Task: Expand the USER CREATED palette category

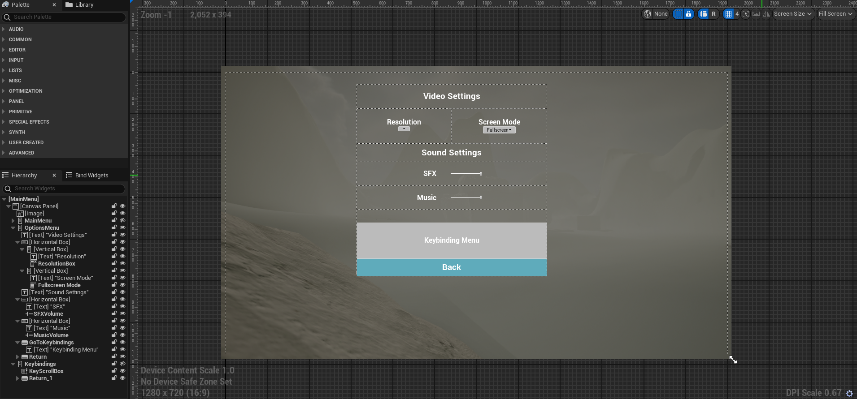Action: pos(3,142)
